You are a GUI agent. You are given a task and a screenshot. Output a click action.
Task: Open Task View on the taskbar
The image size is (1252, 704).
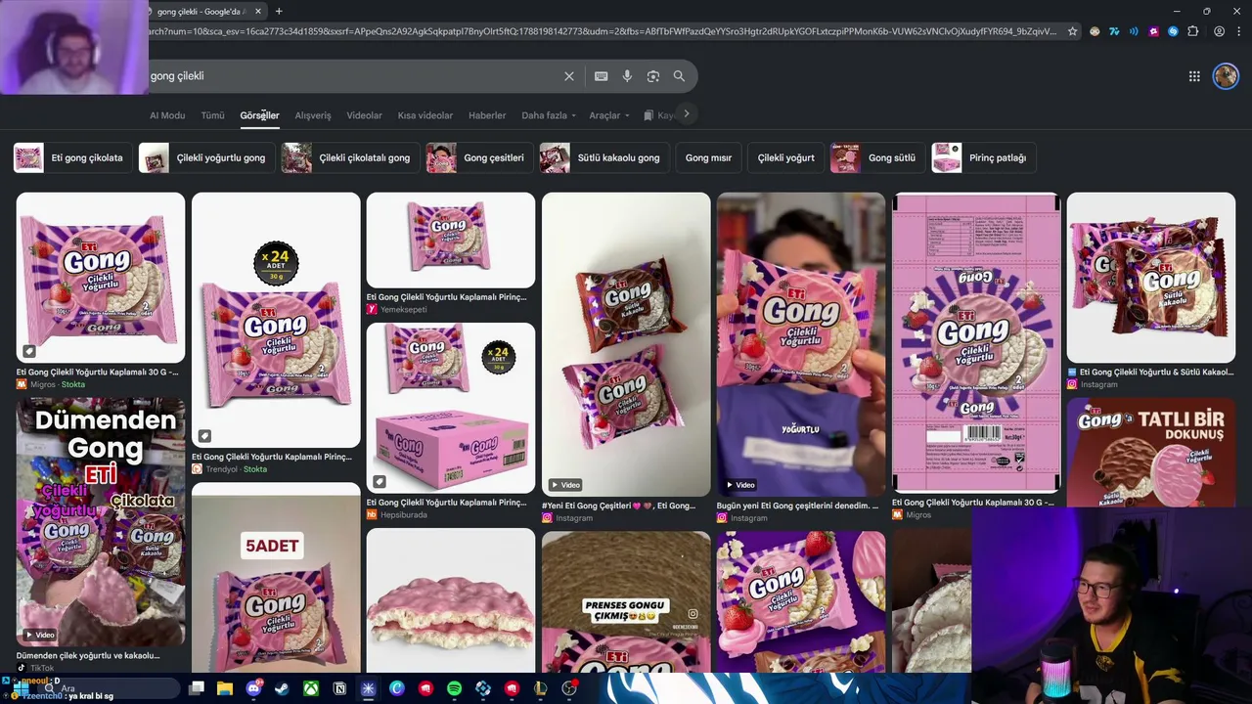(x=197, y=688)
